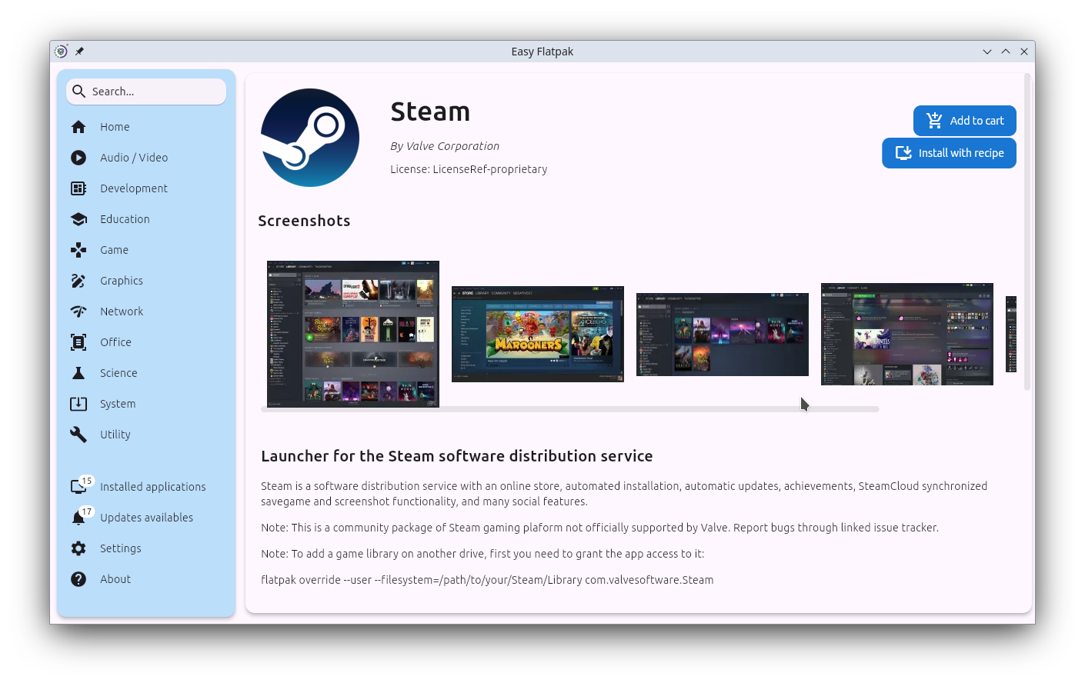1085x683 pixels.
Task: Click the Easy Flatpak app icon in title bar
Action: 62,52
